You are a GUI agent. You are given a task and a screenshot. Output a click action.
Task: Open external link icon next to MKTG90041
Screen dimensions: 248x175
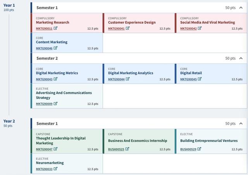pos(127,28)
